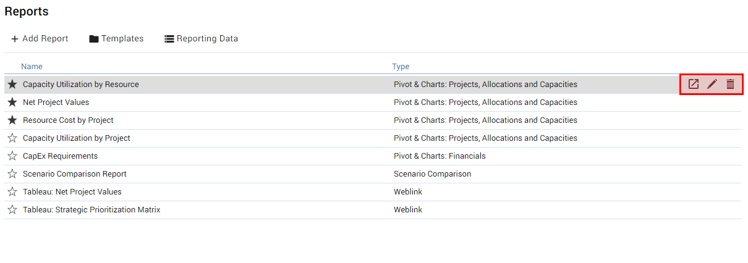Select the Scenario Comparison Report row

373,173
